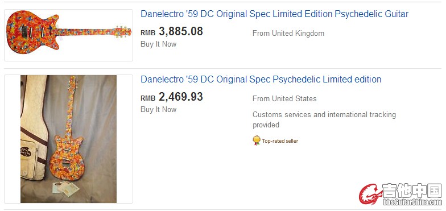
Task: Open the Psychedelic Limited edition listing title
Action: pyautogui.click(x=261, y=79)
